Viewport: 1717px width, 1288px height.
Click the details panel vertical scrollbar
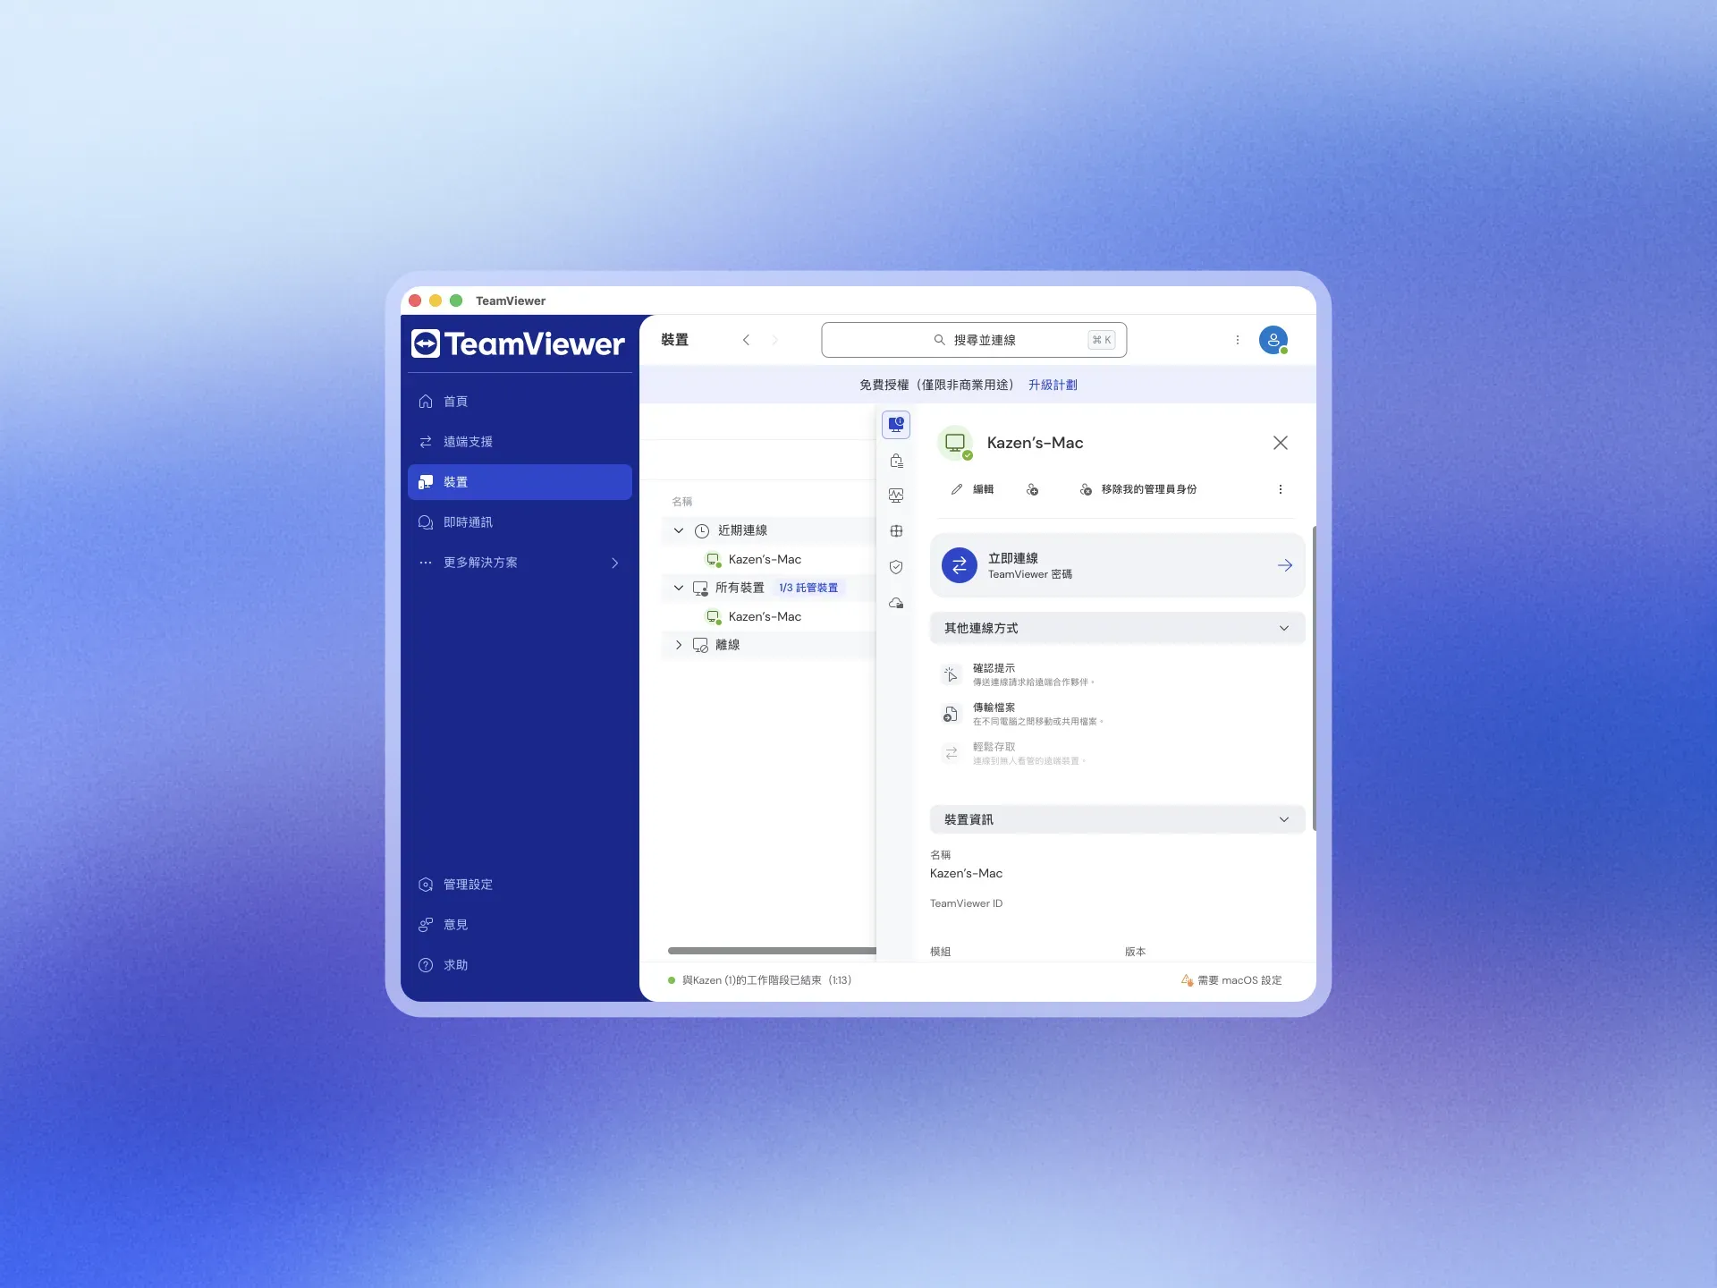(1314, 679)
